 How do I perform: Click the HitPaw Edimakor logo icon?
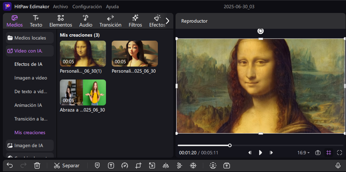tap(7, 6)
